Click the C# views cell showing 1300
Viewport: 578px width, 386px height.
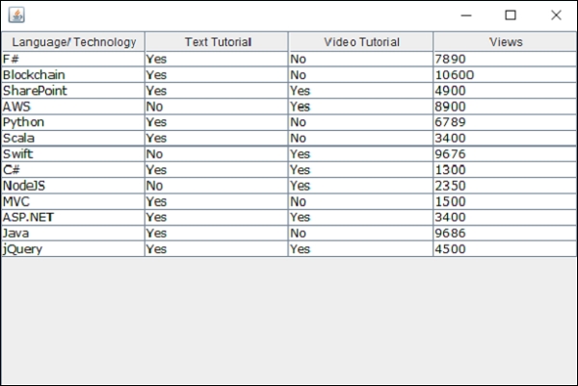pos(505,169)
